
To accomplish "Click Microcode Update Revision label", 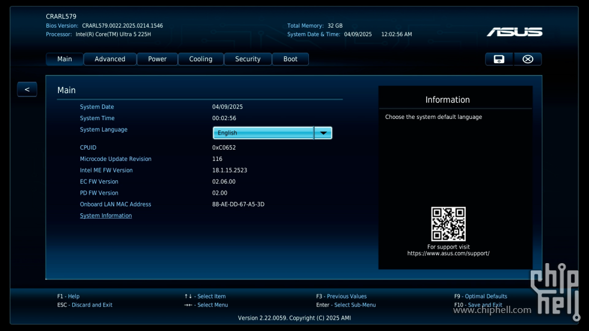I will tap(115, 159).
